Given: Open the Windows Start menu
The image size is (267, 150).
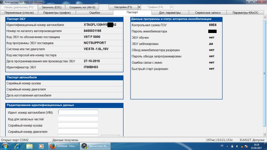Looking at the screenshot, I should point(6,146).
